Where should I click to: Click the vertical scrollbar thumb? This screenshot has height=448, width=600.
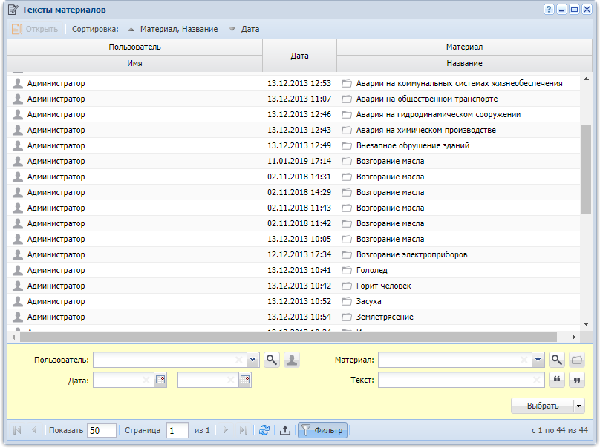[586, 169]
